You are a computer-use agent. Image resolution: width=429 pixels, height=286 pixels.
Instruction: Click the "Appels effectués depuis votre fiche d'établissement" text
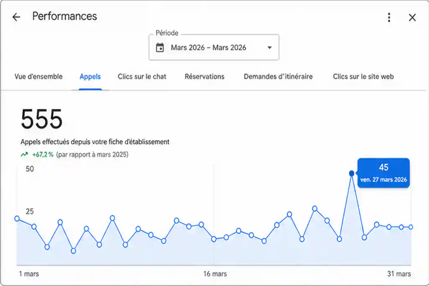(x=95, y=142)
